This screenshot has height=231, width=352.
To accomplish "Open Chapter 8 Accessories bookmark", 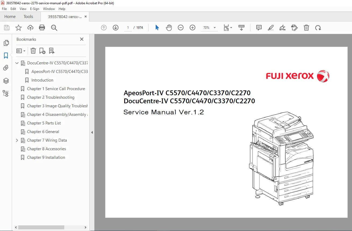I will [x=47, y=149].
